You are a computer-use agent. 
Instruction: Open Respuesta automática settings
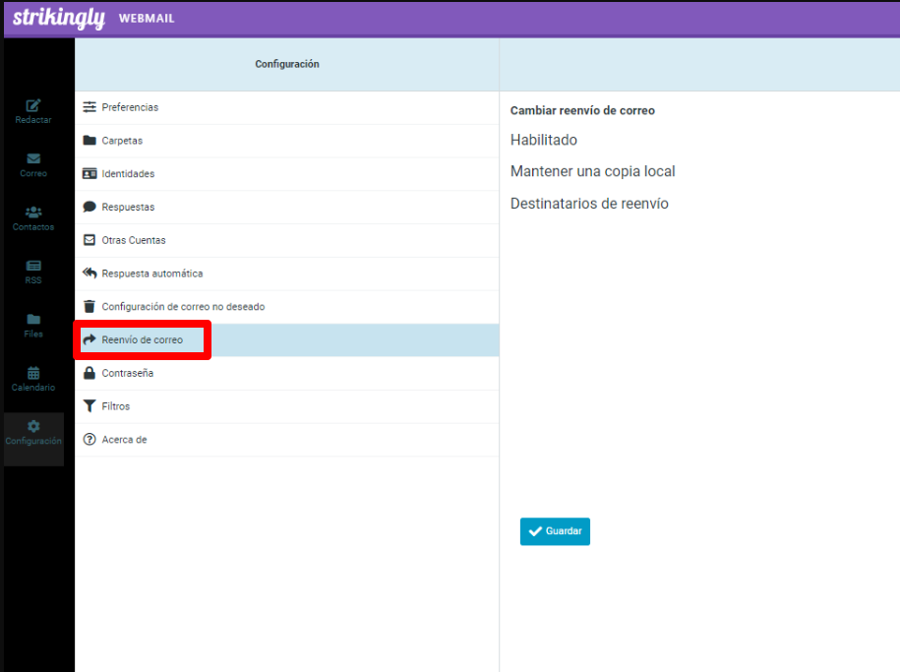287,274
